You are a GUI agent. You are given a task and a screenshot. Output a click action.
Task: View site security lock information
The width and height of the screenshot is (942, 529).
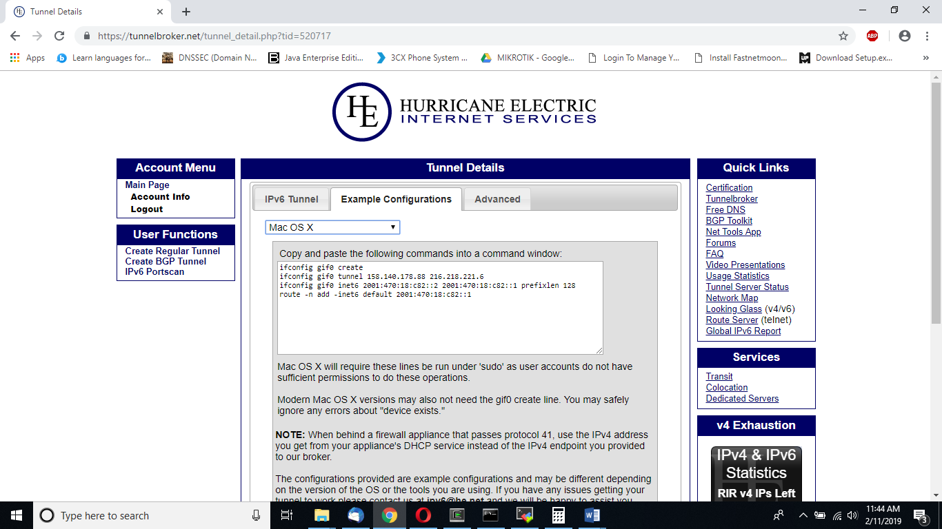click(x=87, y=36)
